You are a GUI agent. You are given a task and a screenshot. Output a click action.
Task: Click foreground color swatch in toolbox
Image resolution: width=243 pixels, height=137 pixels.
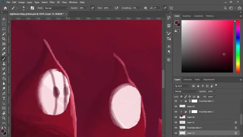click(x=3, y=132)
